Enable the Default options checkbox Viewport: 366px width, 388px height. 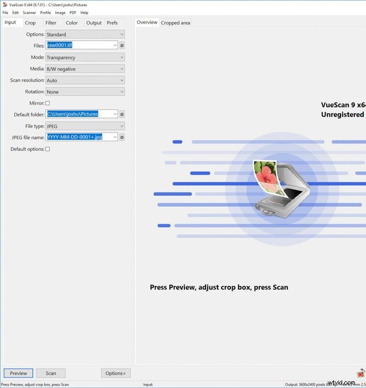coord(48,149)
